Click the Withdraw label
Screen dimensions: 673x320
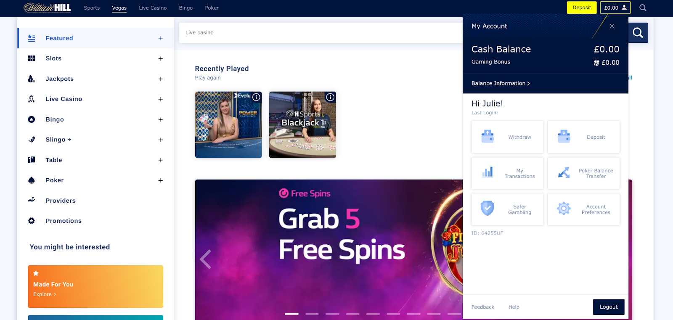(519, 137)
